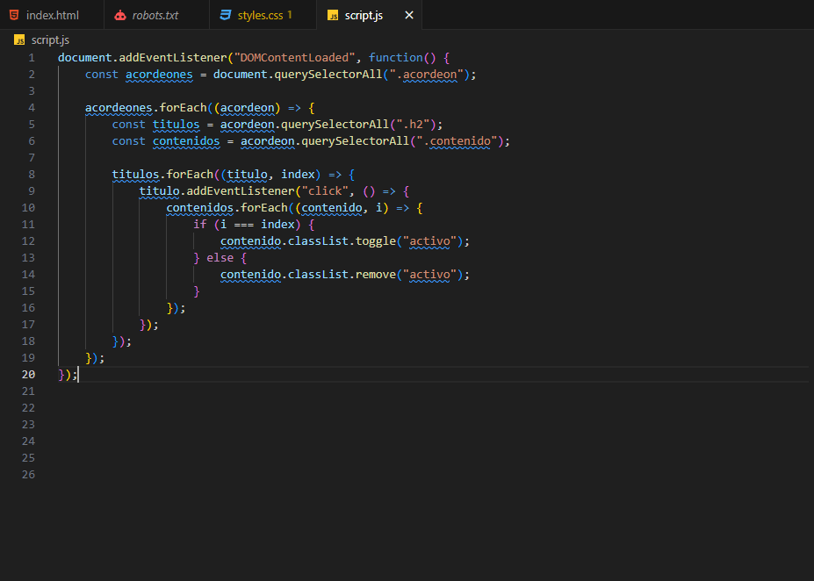Click line number 20 in the gutter

point(28,375)
